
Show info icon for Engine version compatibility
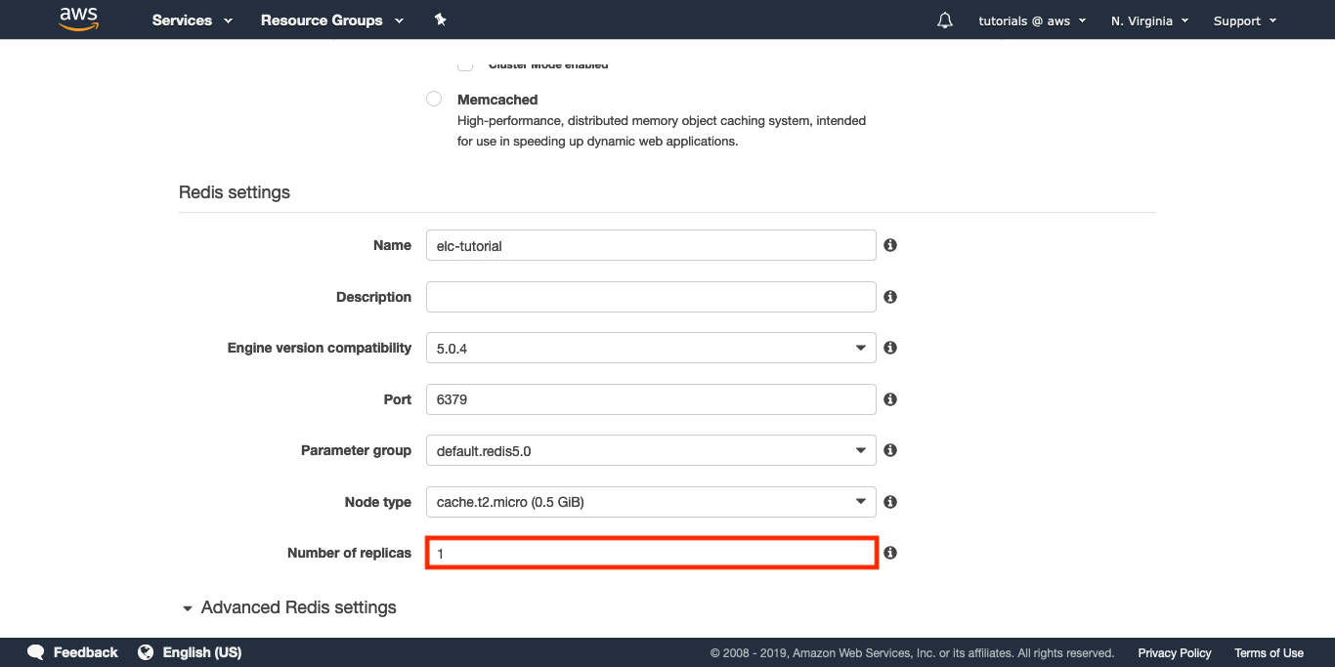tap(890, 348)
